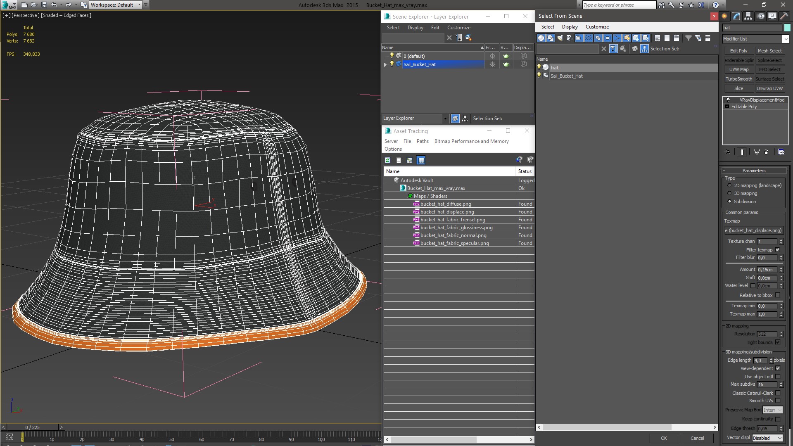
Task: Expand the Editable Poly stack entry
Action: pyautogui.click(x=727, y=107)
